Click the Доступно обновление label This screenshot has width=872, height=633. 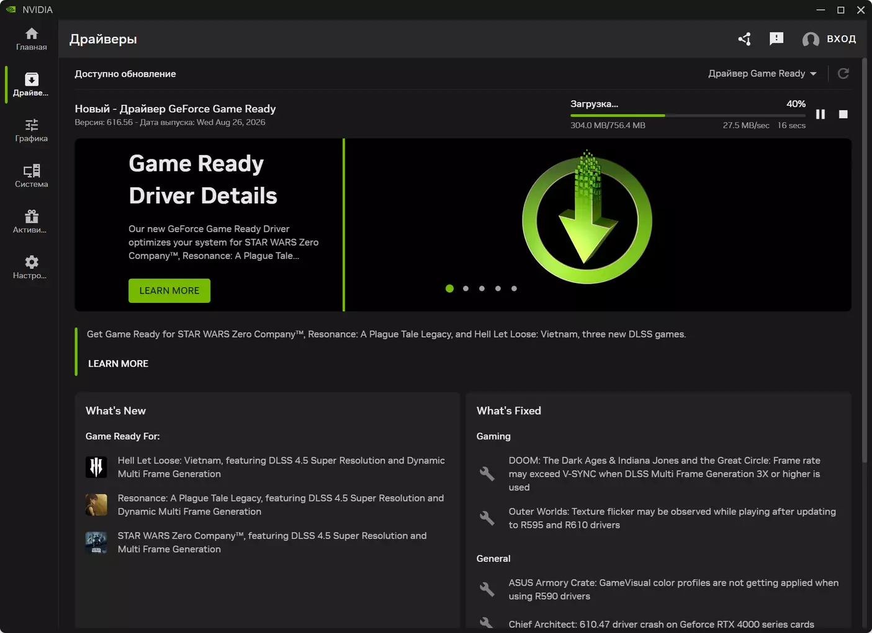pyautogui.click(x=125, y=74)
